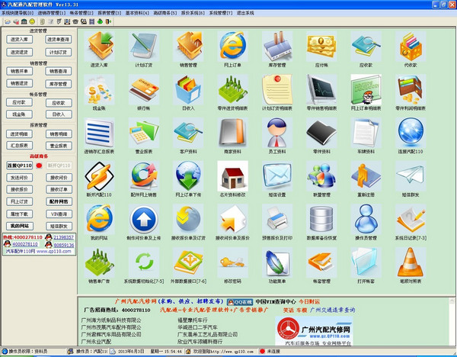Click the 发送询价 sidebar button
Image resolution: width=457 pixels, height=357 pixels.
click(20, 178)
